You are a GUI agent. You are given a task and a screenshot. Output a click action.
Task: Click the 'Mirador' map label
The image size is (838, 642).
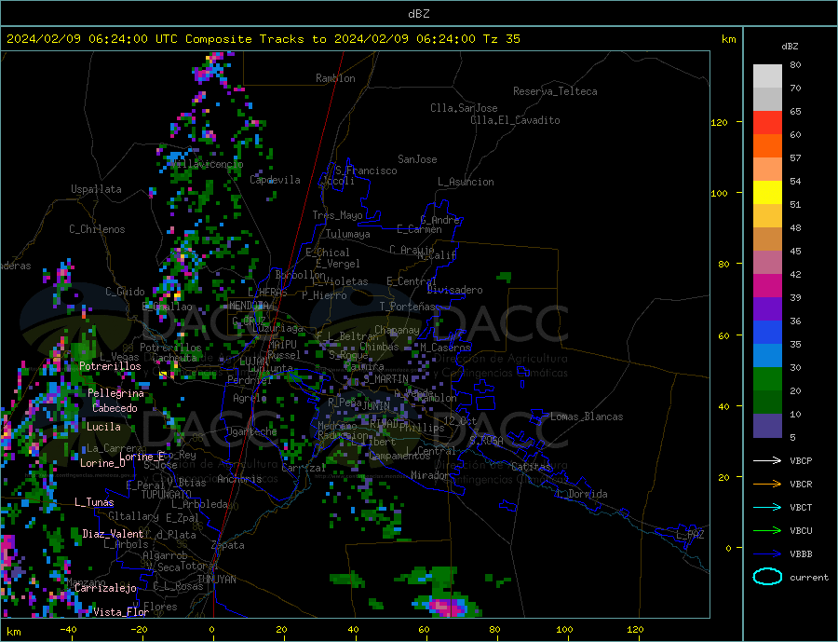(430, 475)
